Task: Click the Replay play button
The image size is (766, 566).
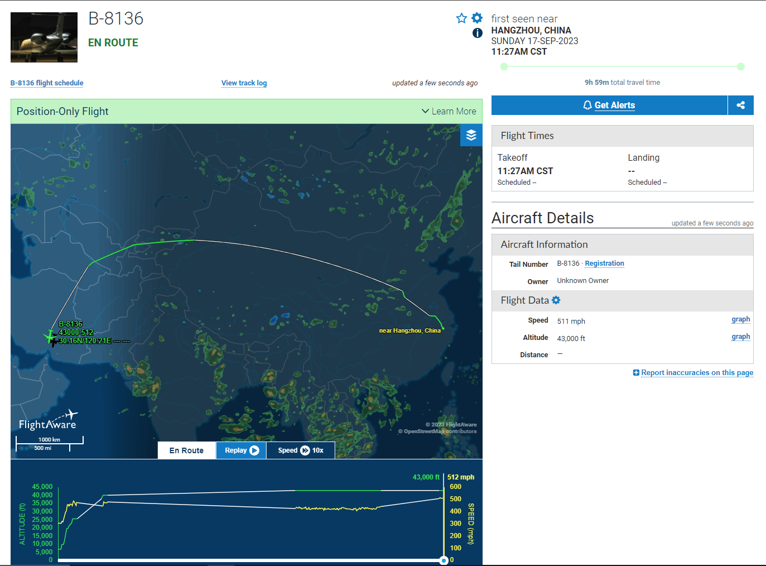Action: [242, 450]
